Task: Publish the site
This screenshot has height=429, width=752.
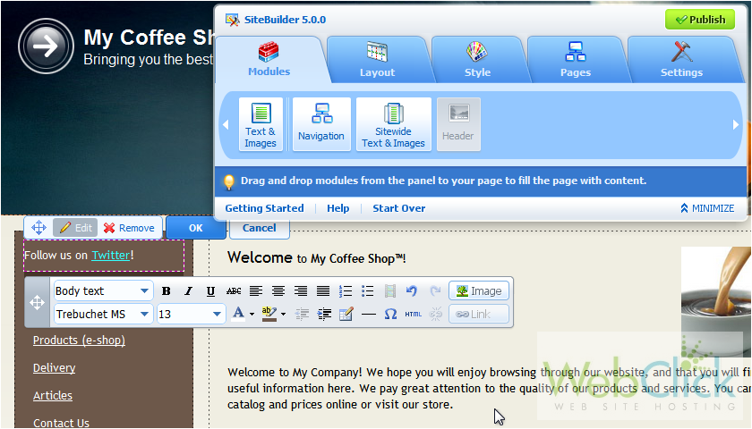Action: tap(700, 20)
